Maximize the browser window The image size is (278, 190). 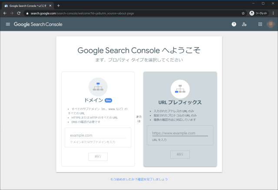263,3
